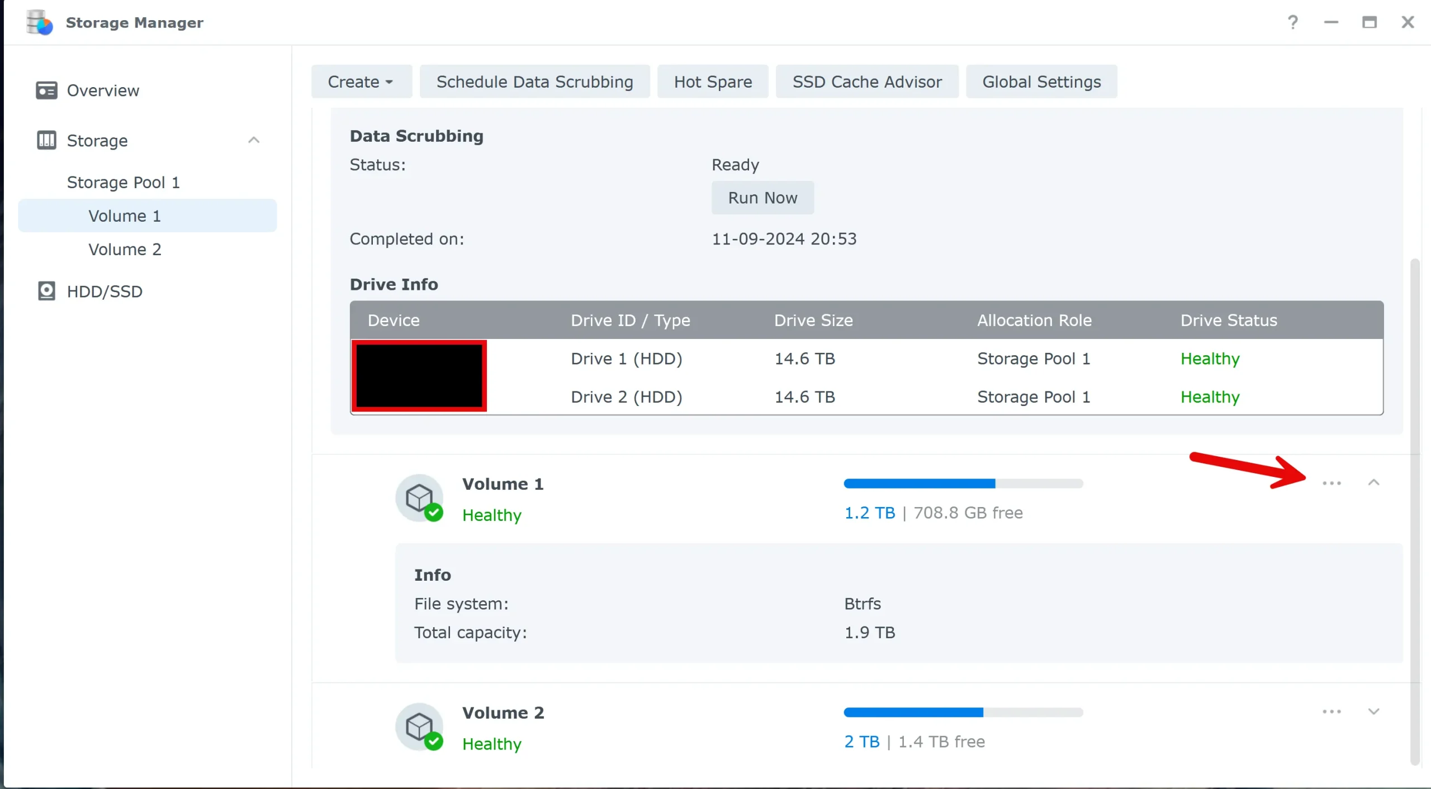Collapse the Volume 1 details chevron
This screenshot has height=789, width=1431.
(x=1373, y=482)
